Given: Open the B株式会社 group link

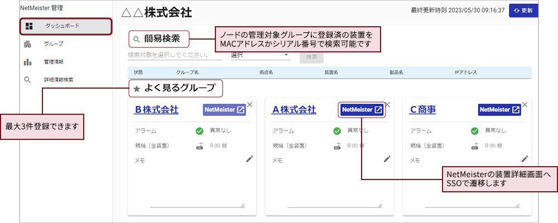Looking at the screenshot, I should click(x=156, y=110).
